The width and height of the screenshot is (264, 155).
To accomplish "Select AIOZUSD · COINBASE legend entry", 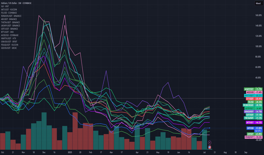I will tap(10, 35).
